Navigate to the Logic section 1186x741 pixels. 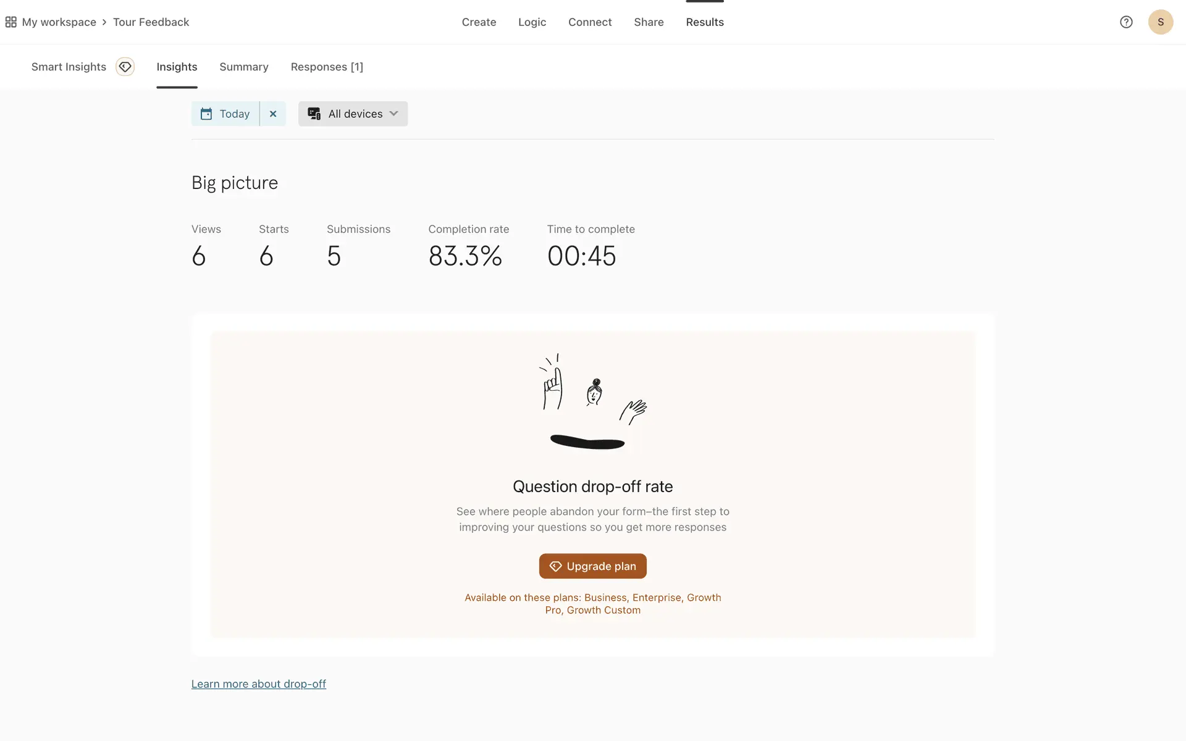point(532,22)
